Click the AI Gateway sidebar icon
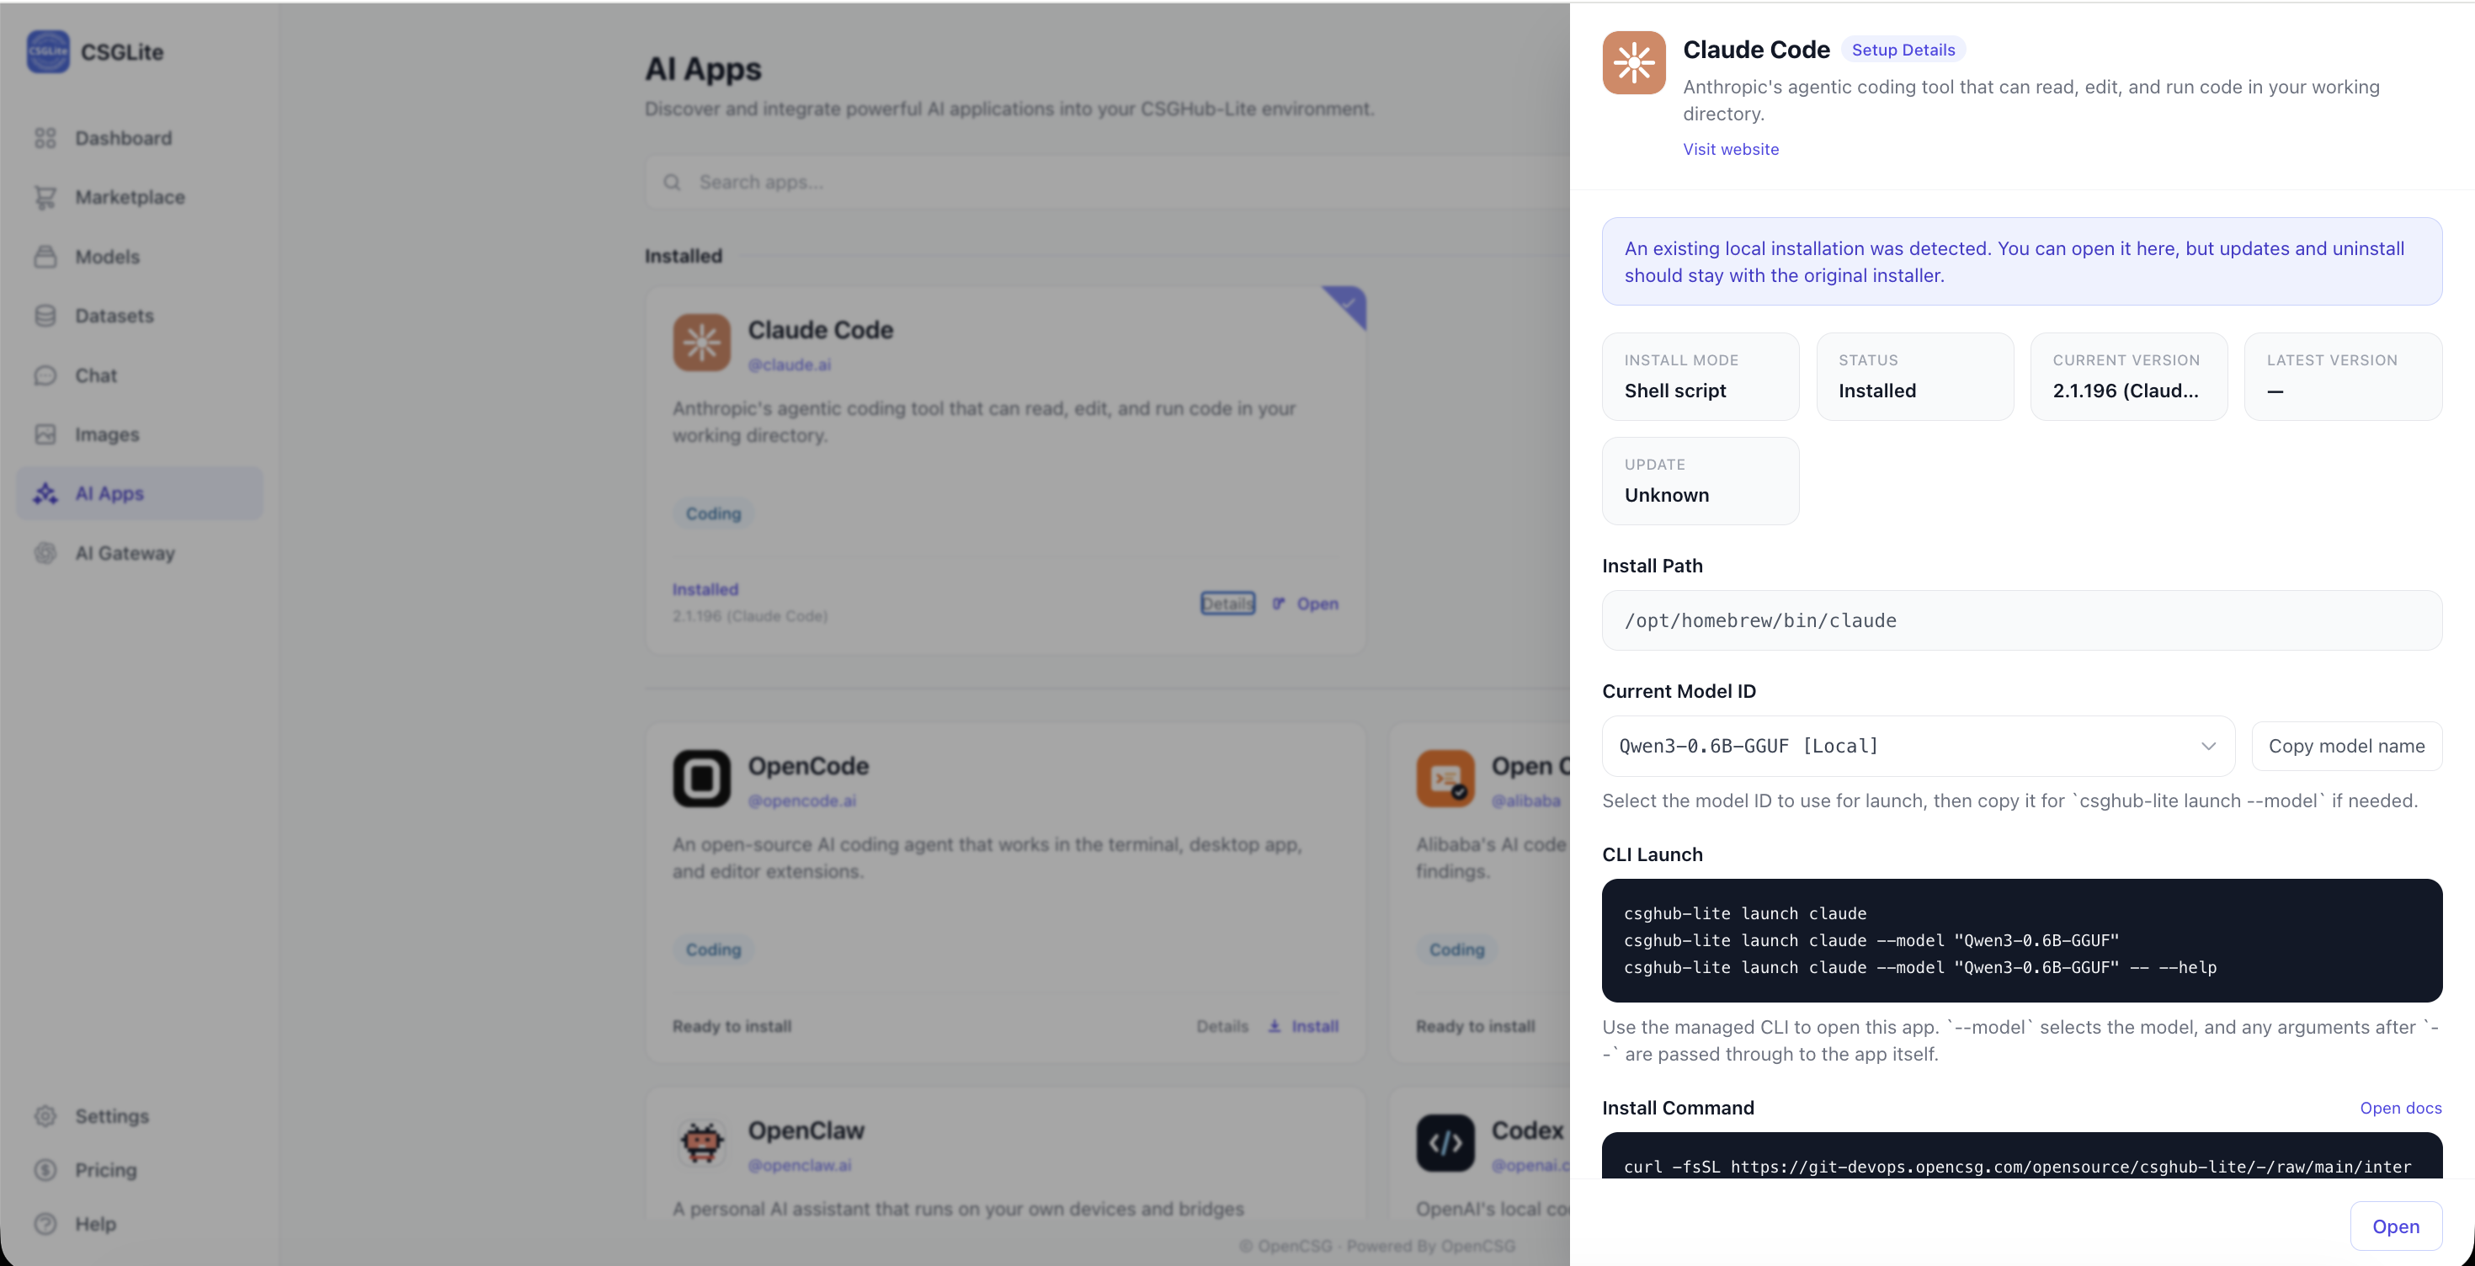The height and width of the screenshot is (1266, 2475). (x=45, y=552)
